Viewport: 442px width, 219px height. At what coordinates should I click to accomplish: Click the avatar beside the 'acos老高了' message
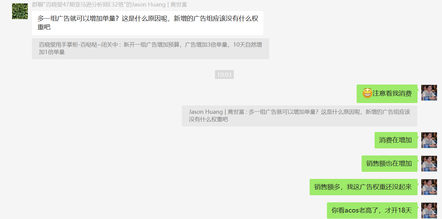click(429, 210)
